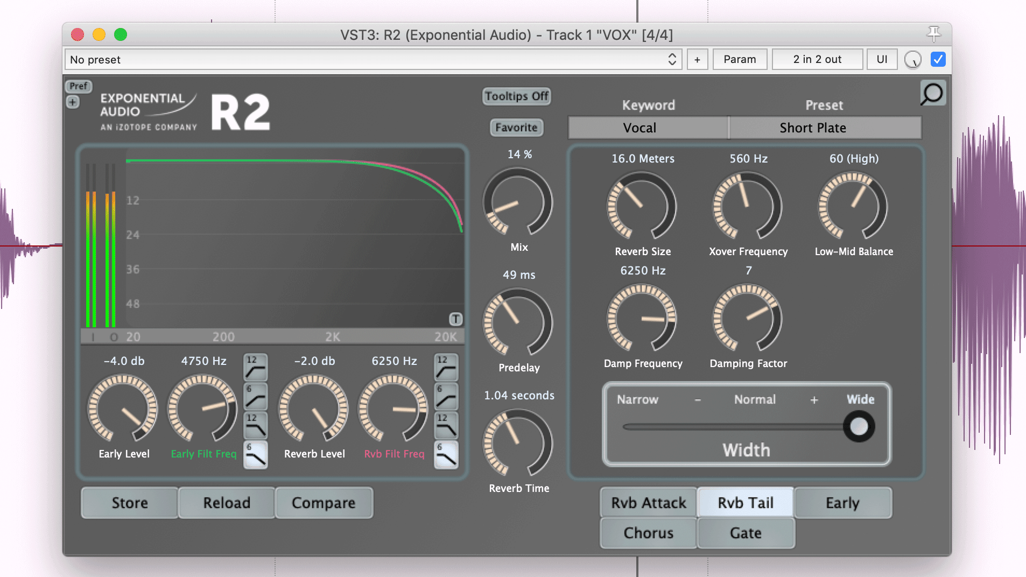Click the Reverb Size knob
The height and width of the screenshot is (577, 1026).
click(642, 206)
